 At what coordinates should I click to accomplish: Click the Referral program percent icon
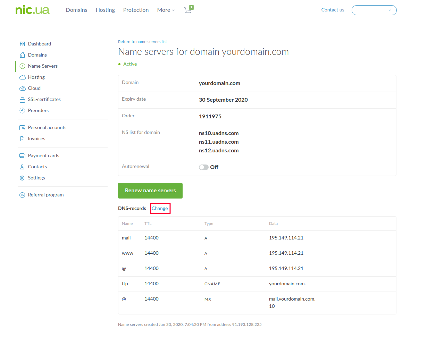[x=22, y=195]
